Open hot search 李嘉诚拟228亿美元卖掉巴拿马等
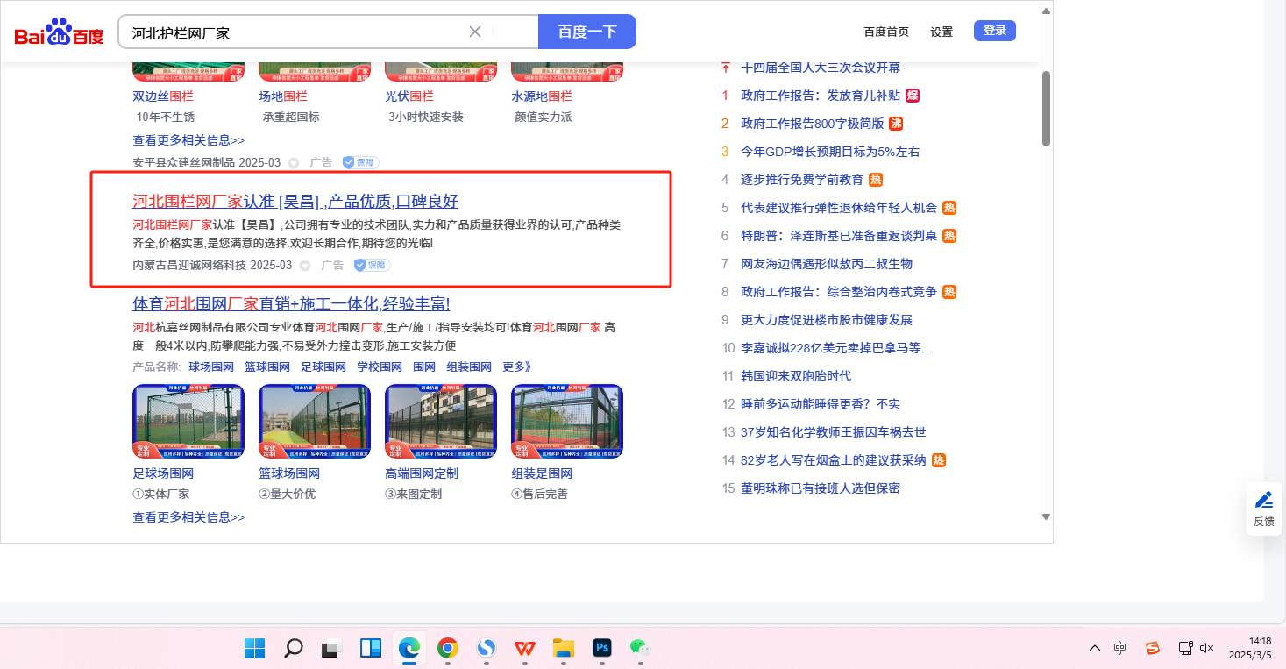Viewport: 1286px width, 669px height. point(836,348)
